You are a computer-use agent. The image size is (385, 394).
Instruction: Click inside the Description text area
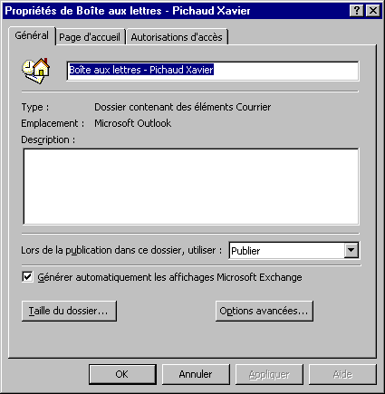click(x=191, y=187)
